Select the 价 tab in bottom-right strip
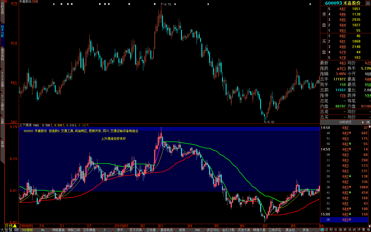 336,230
